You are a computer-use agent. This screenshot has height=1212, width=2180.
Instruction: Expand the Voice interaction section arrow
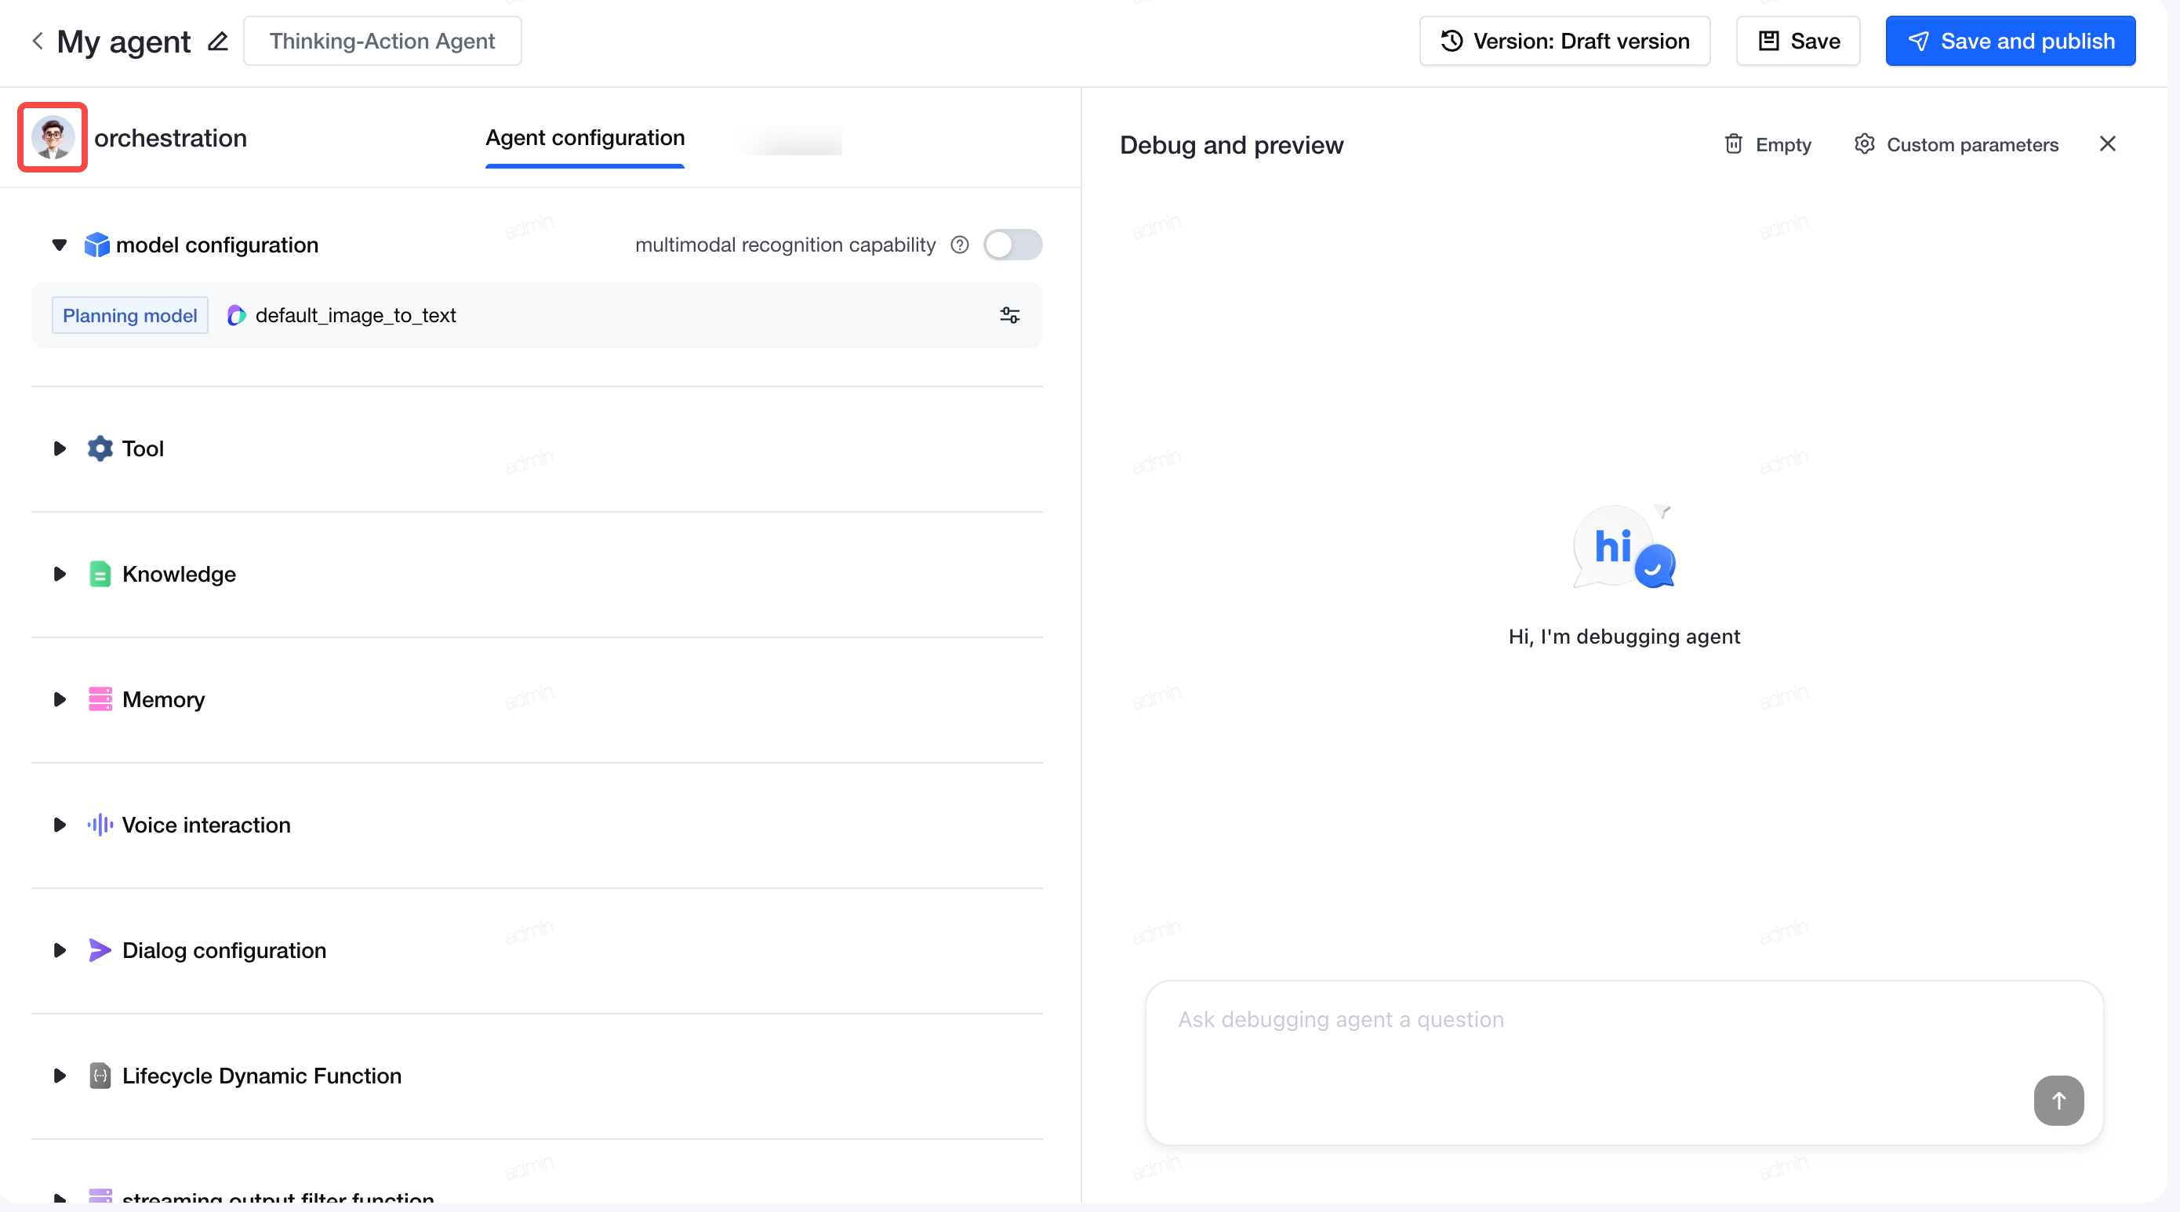point(60,825)
